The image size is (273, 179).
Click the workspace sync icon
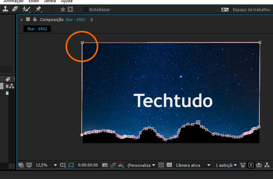point(225,9)
